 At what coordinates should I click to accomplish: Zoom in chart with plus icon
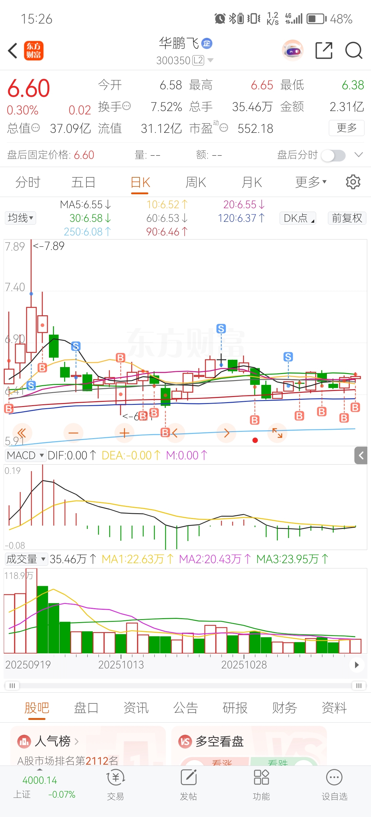click(x=124, y=433)
